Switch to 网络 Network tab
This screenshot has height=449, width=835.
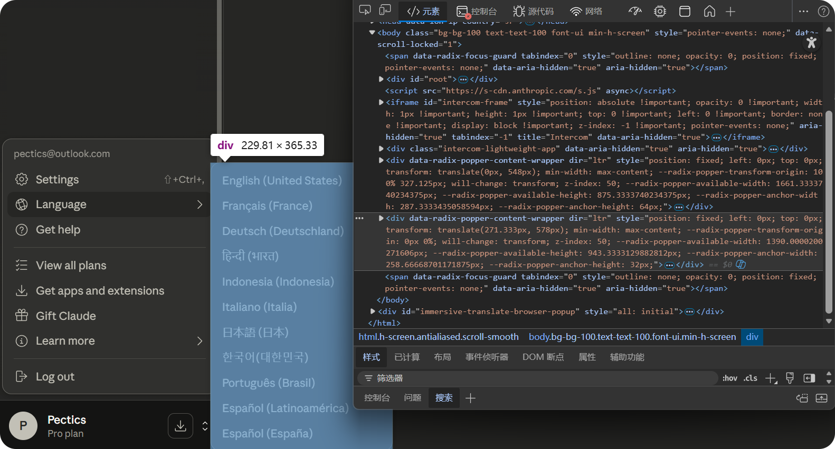tap(586, 11)
